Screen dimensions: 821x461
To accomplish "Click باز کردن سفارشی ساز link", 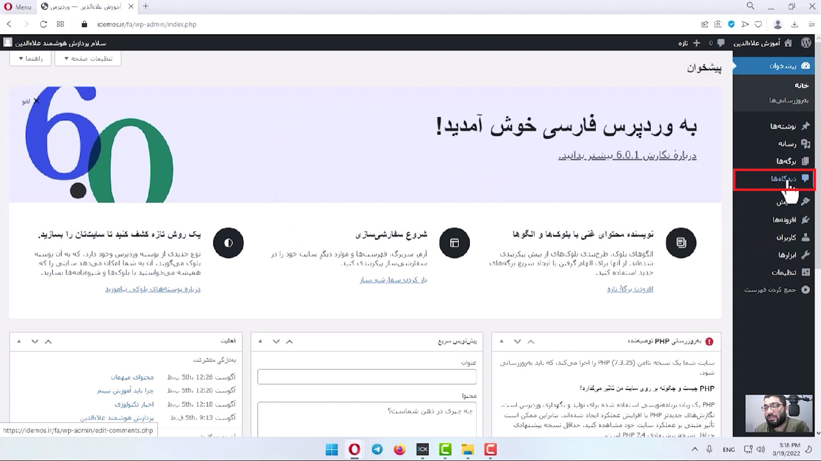I will (393, 280).
